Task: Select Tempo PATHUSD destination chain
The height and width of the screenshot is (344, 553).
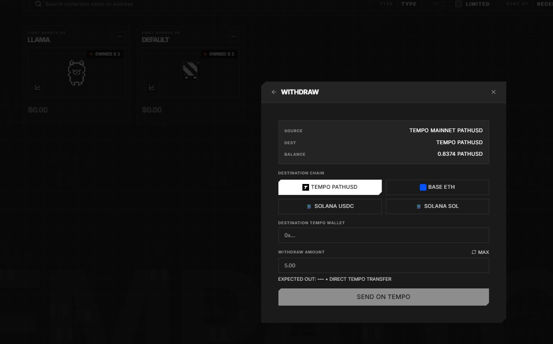Action: click(330, 187)
